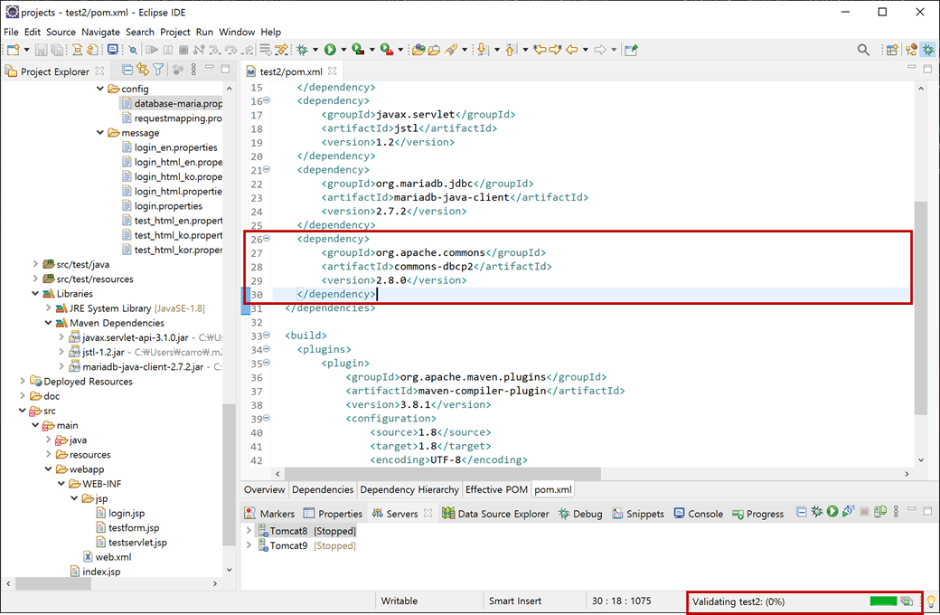Click the Search flashlight toolbar icon
The image size is (940, 615).
tap(451, 50)
